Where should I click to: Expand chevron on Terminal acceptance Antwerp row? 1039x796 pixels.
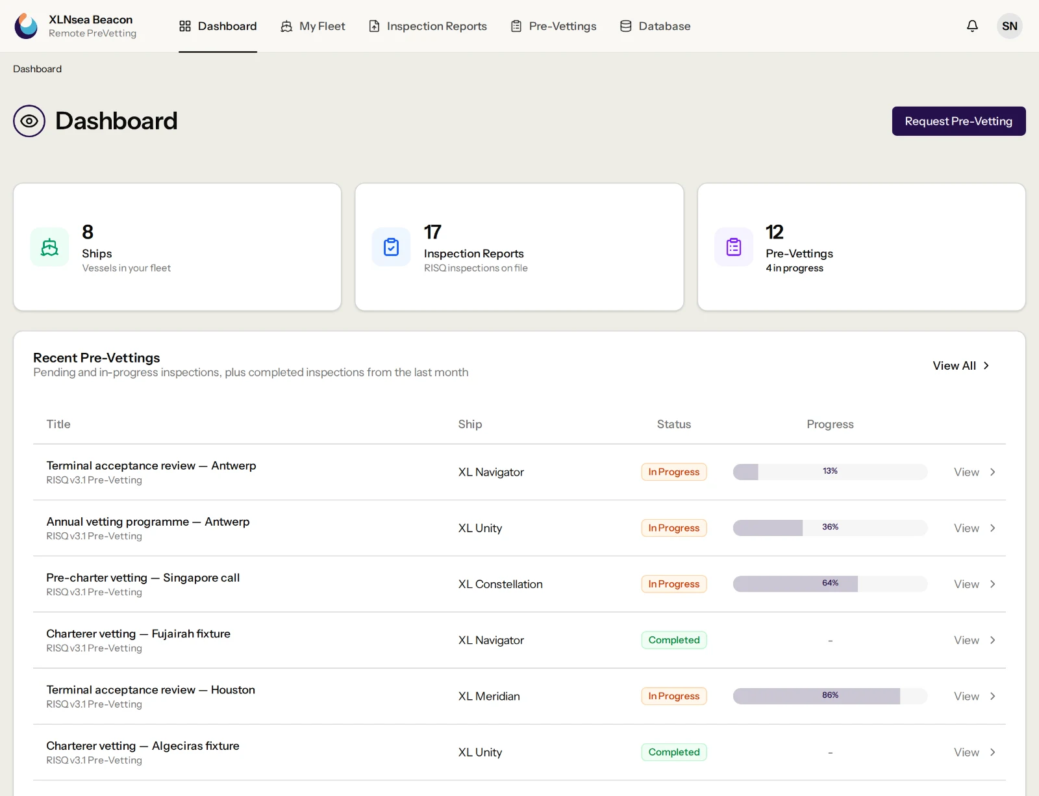pos(993,472)
